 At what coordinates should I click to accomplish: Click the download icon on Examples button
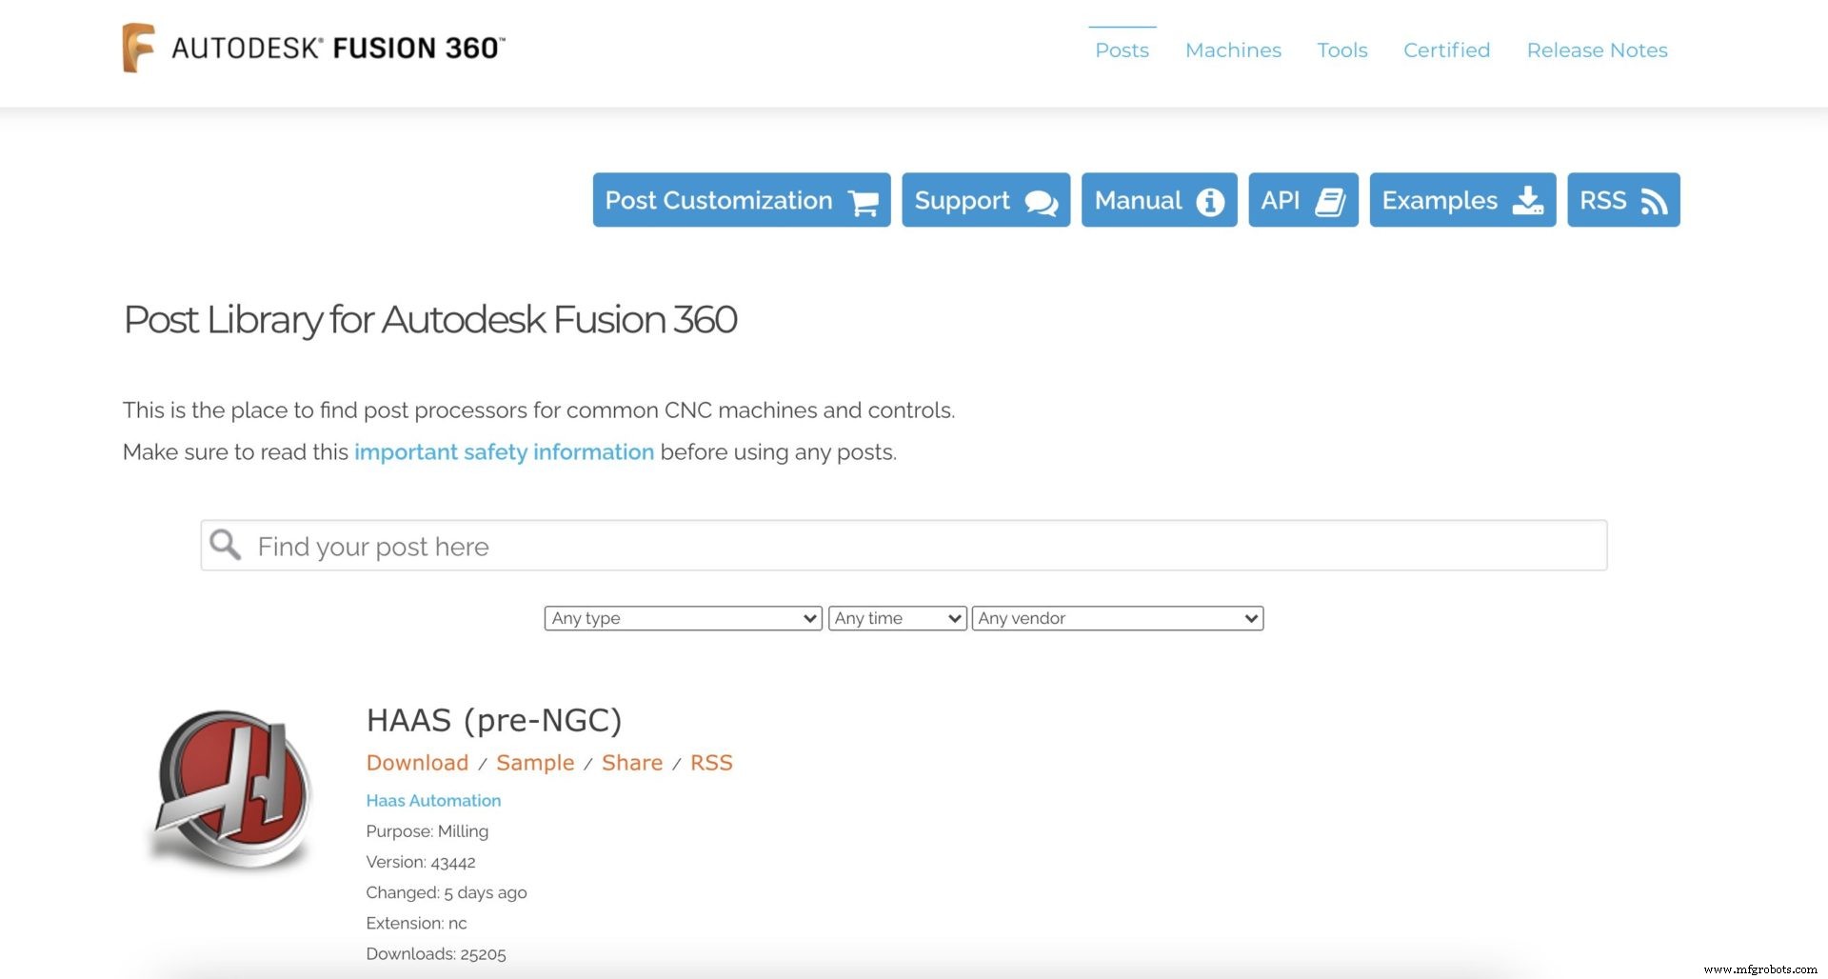click(x=1528, y=201)
